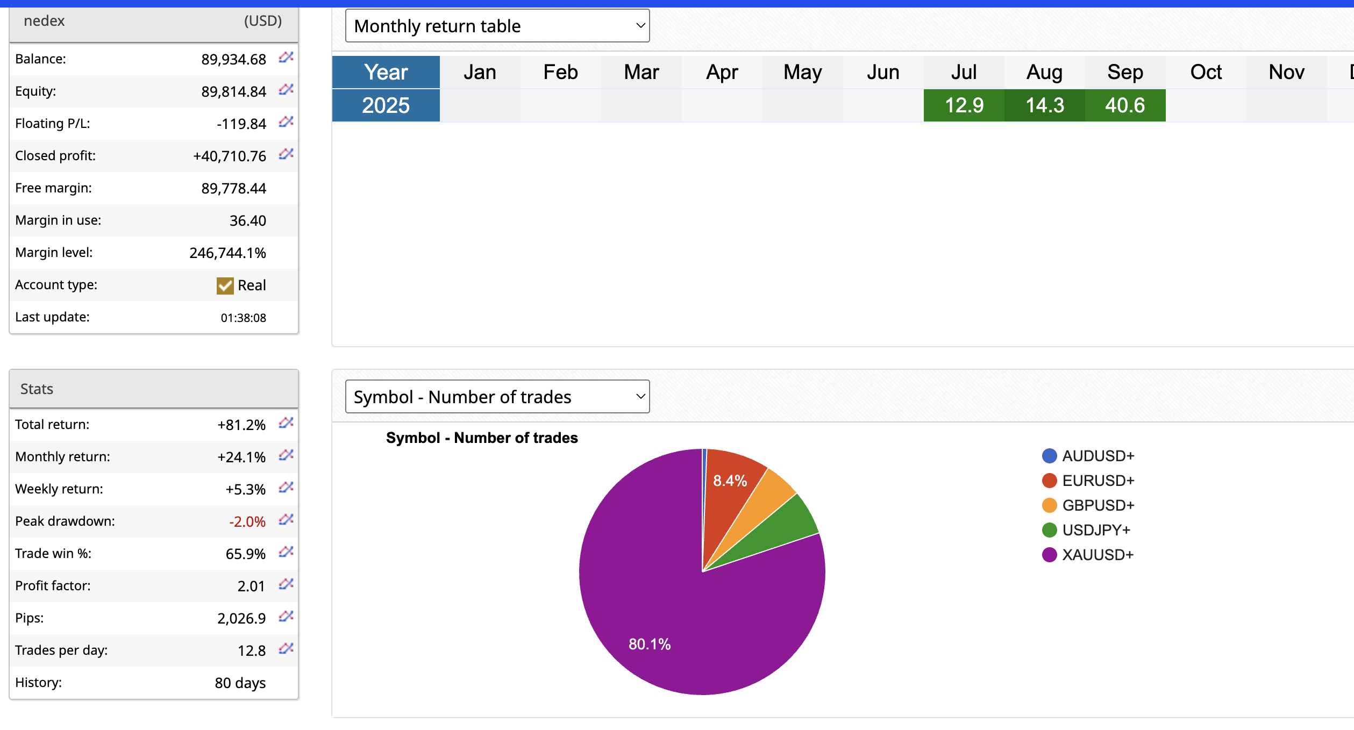This screenshot has width=1354, height=730.
Task: Click the Real account type checkmark
Action: pos(225,285)
